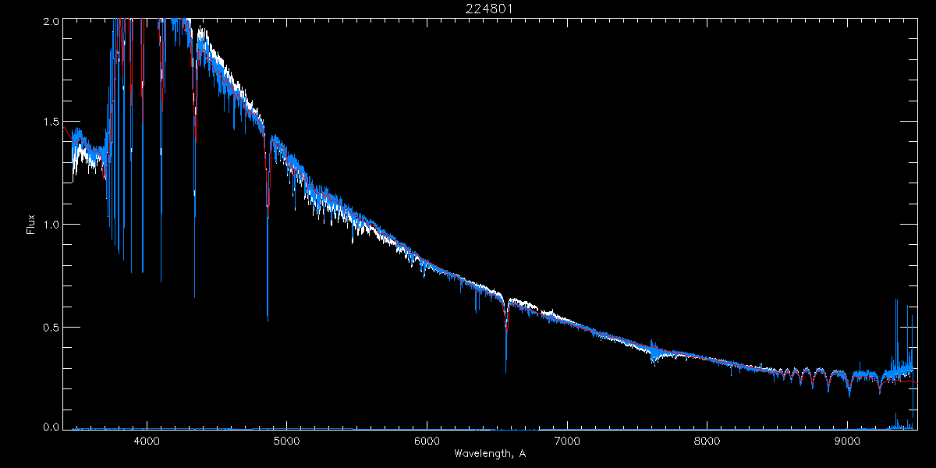Click the telluric feature near 7600
936x468 pixels.
[x=654, y=355]
